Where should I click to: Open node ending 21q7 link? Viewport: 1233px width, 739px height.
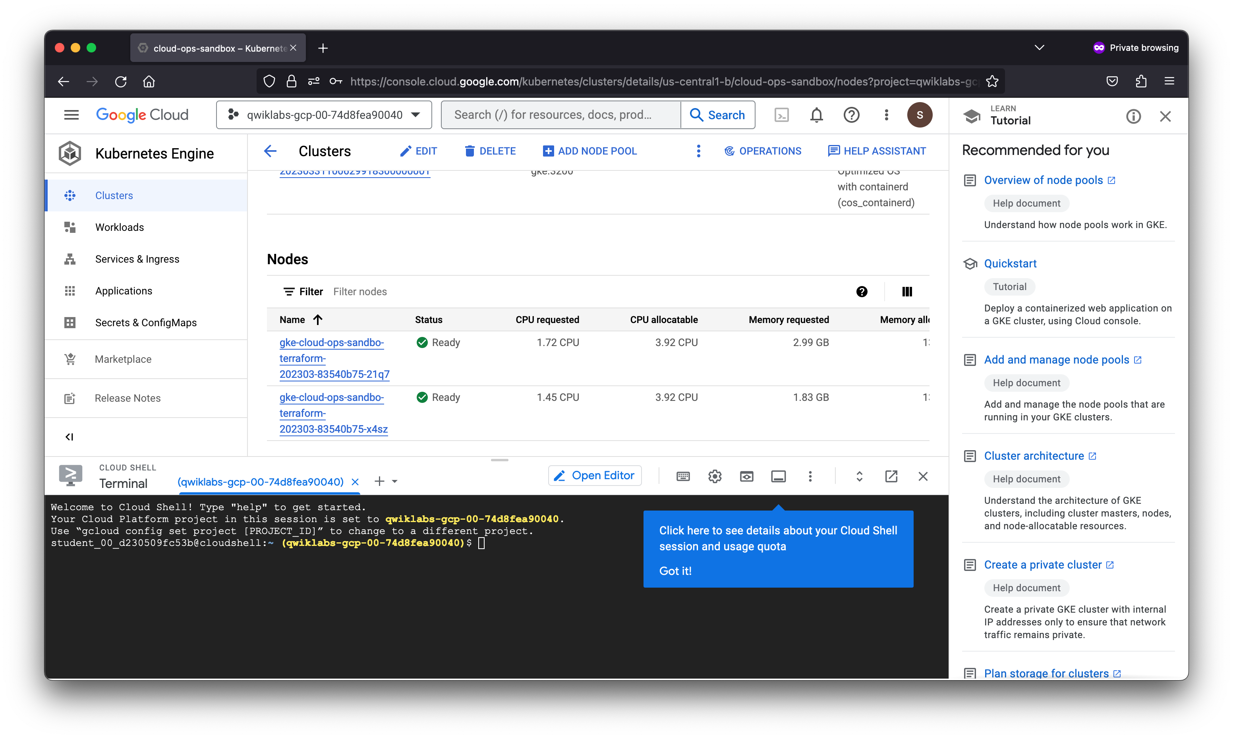[334, 358]
